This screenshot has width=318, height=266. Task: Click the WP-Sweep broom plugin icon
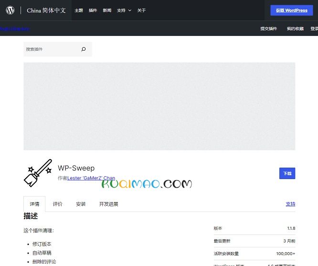[38, 173]
